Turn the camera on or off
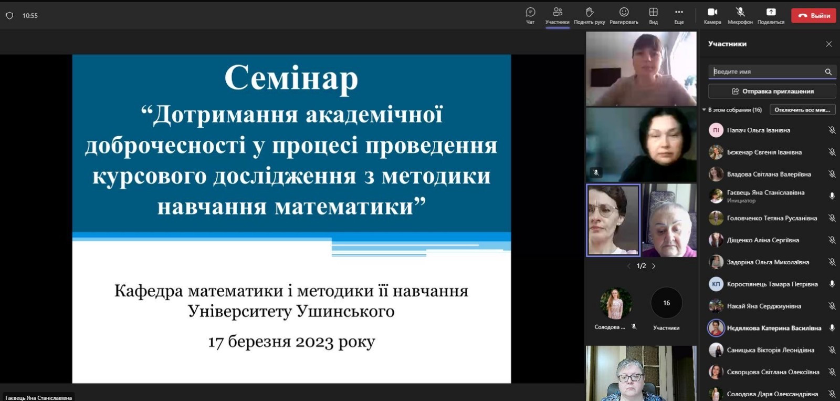This screenshot has height=401, width=840. tap(712, 13)
